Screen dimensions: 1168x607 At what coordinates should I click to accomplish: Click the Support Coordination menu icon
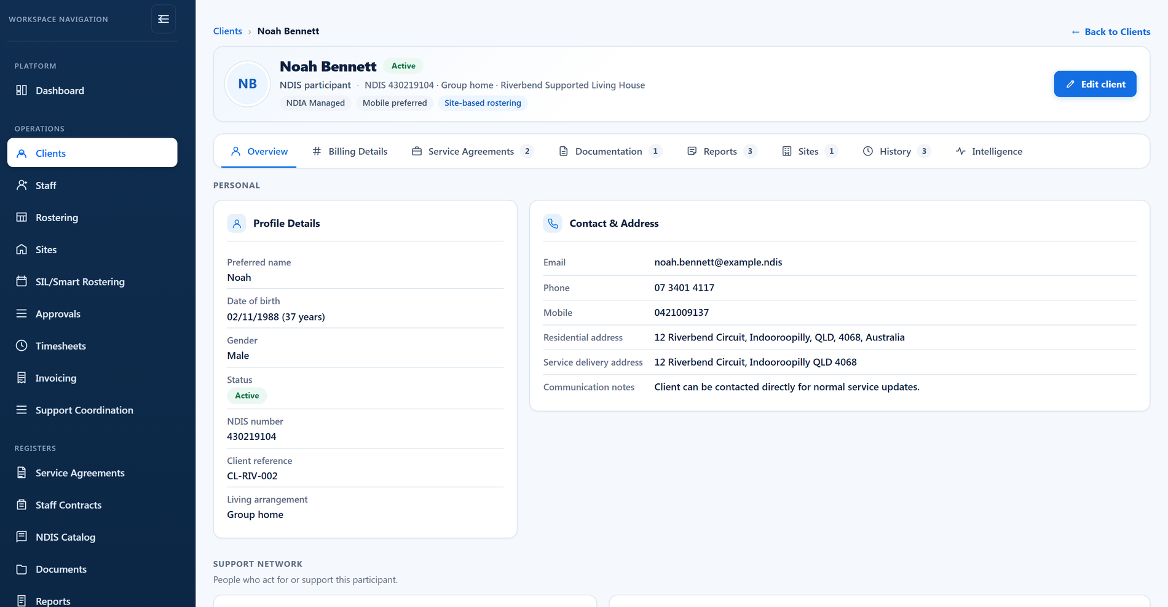click(x=22, y=410)
